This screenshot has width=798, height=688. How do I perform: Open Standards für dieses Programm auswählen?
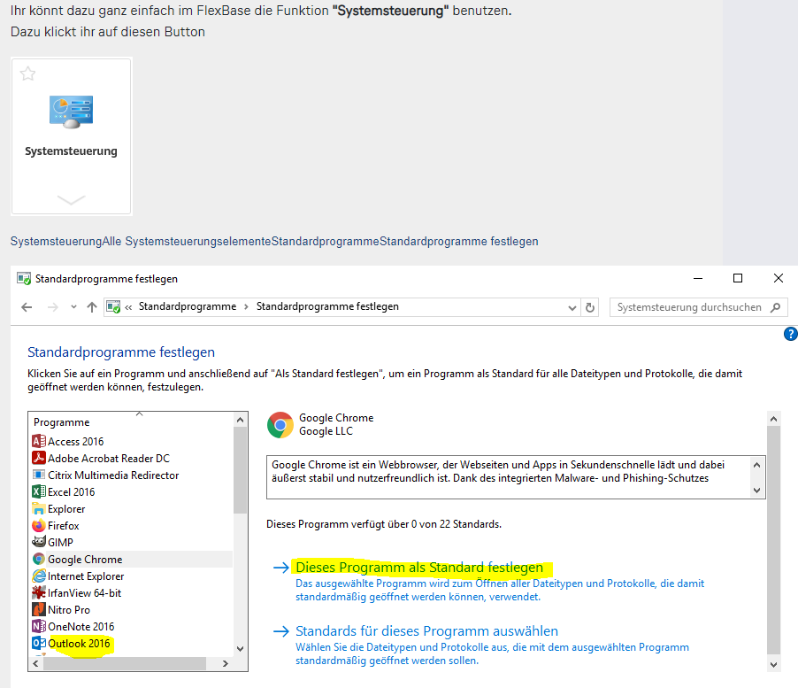426,631
